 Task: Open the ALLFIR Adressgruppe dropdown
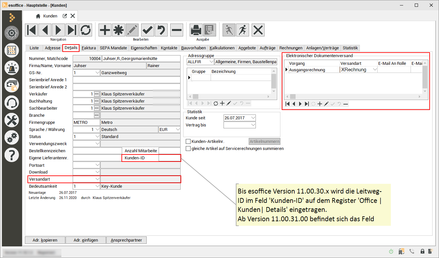pos(211,62)
